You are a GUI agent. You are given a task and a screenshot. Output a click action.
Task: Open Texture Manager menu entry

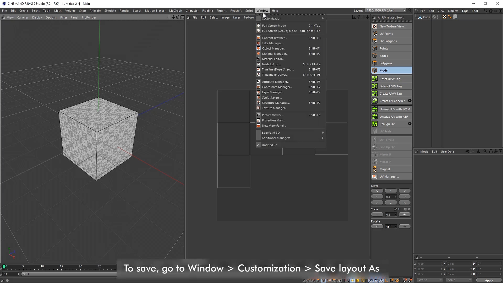pos(291,108)
